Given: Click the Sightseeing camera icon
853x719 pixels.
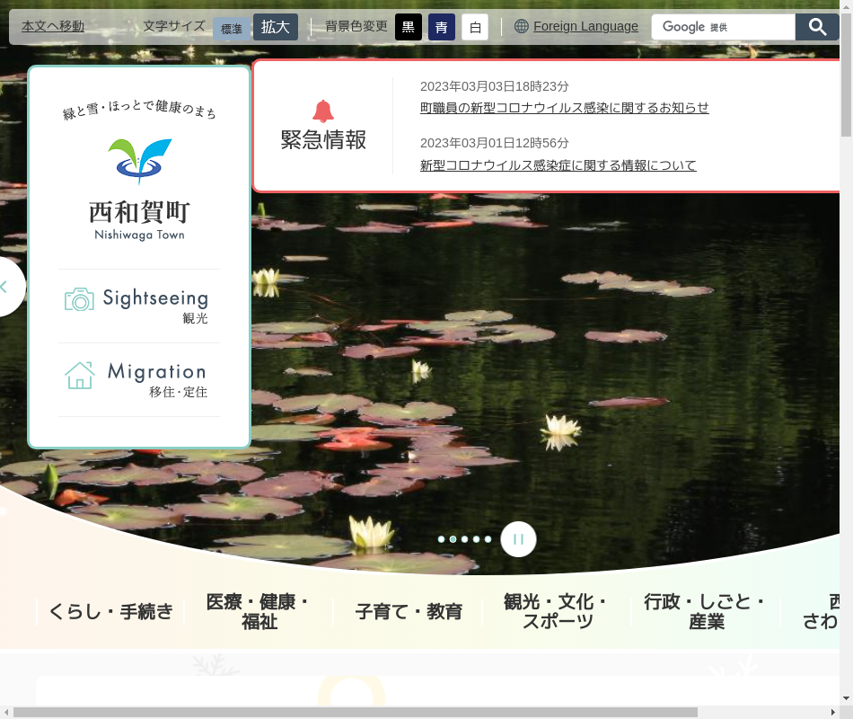Looking at the screenshot, I should coord(79,299).
